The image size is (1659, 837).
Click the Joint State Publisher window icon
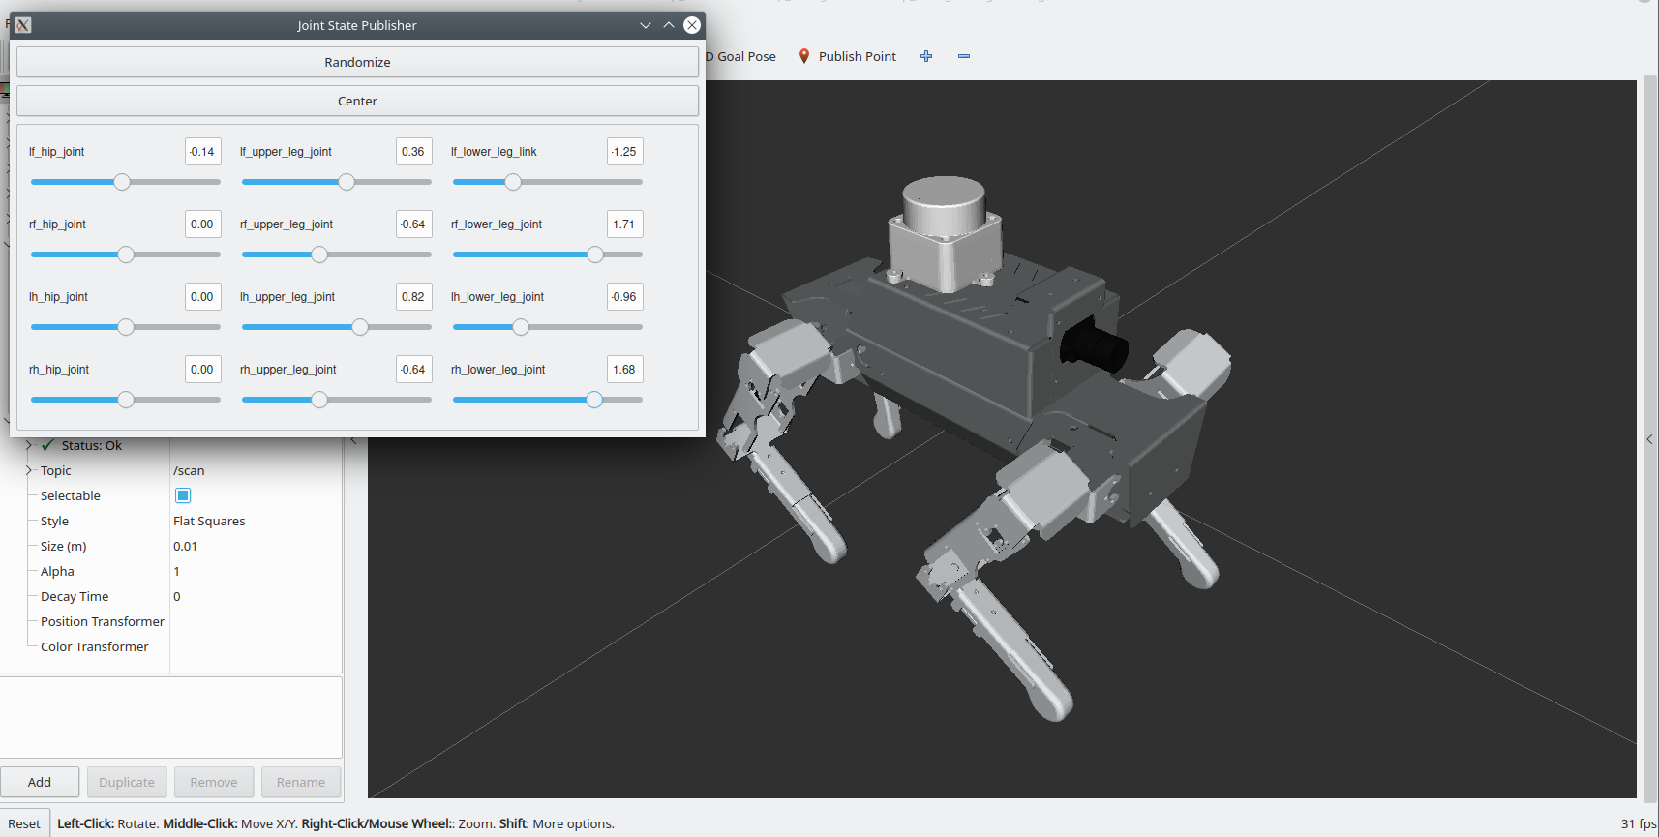coord(23,25)
